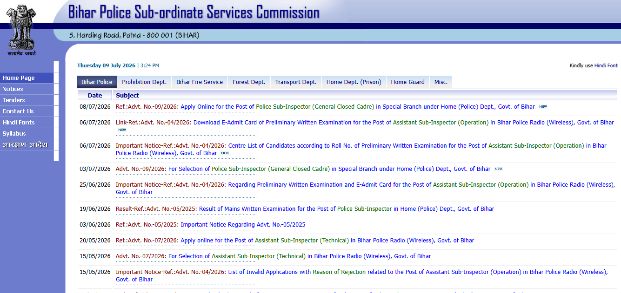Open List of Invalid Applications with Reason link
The width and height of the screenshot is (621, 293).
tap(362, 276)
